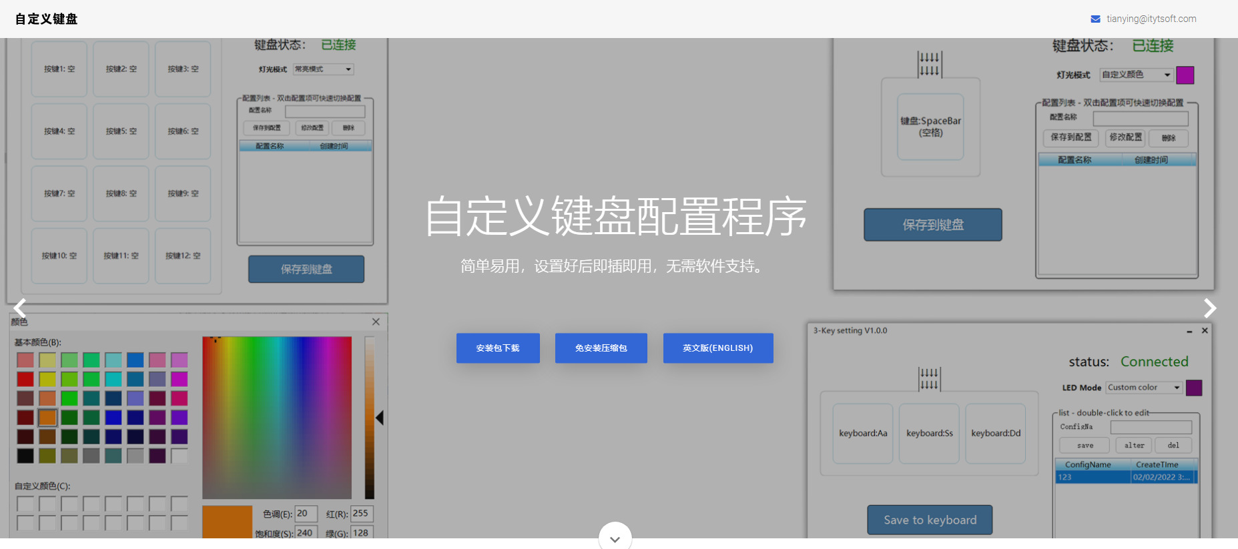Click the scroll-down chevron circle
This screenshot has height=549, width=1238.
pos(615,537)
